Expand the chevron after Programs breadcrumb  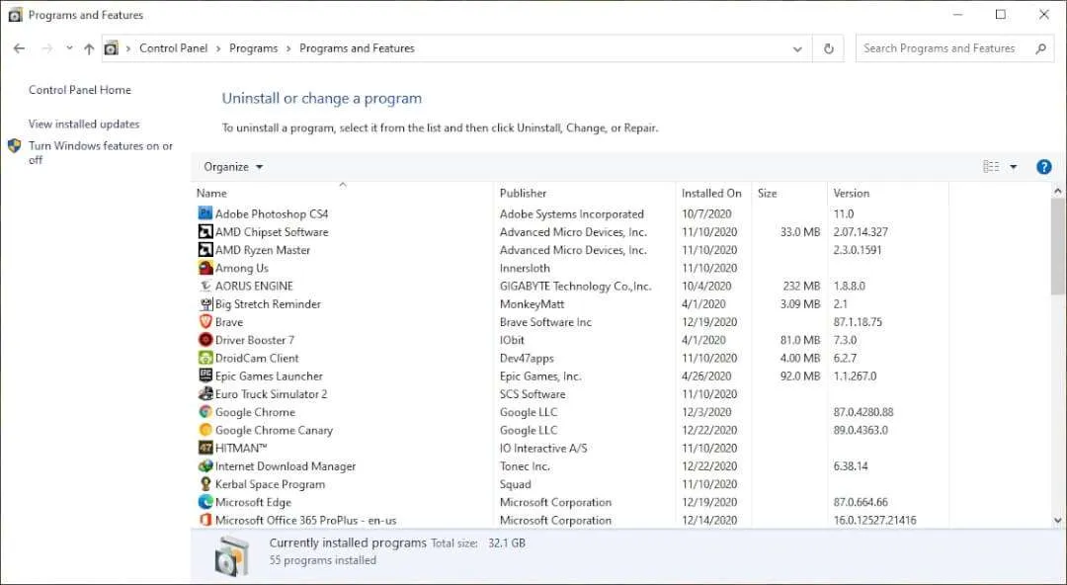coord(288,48)
